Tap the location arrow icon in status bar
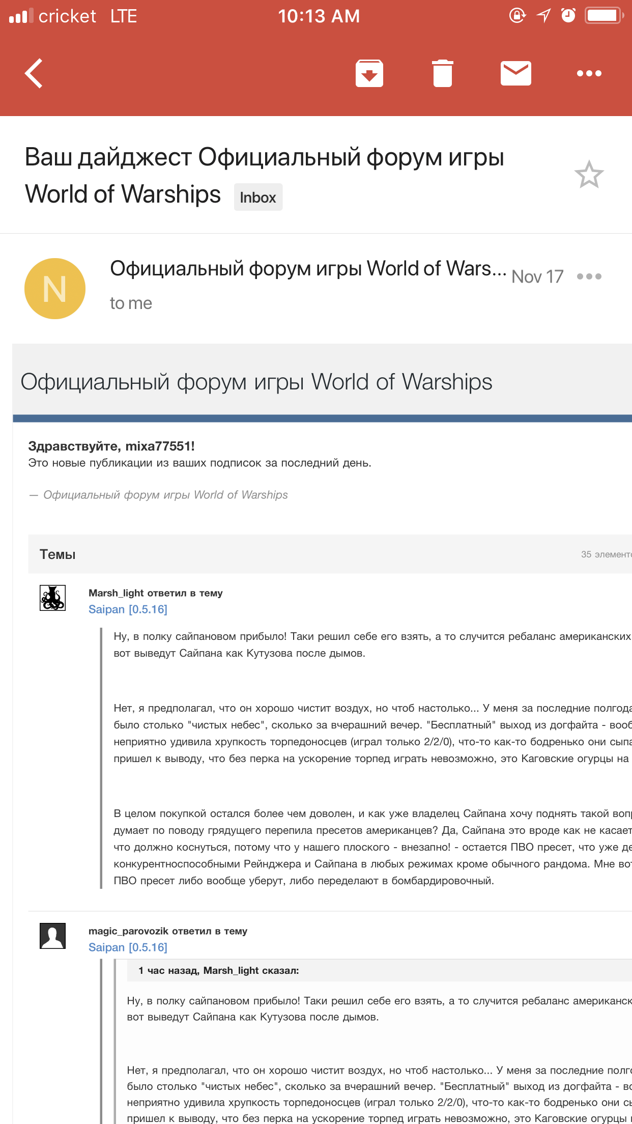This screenshot has width=632, height=1124. (543, 15)
